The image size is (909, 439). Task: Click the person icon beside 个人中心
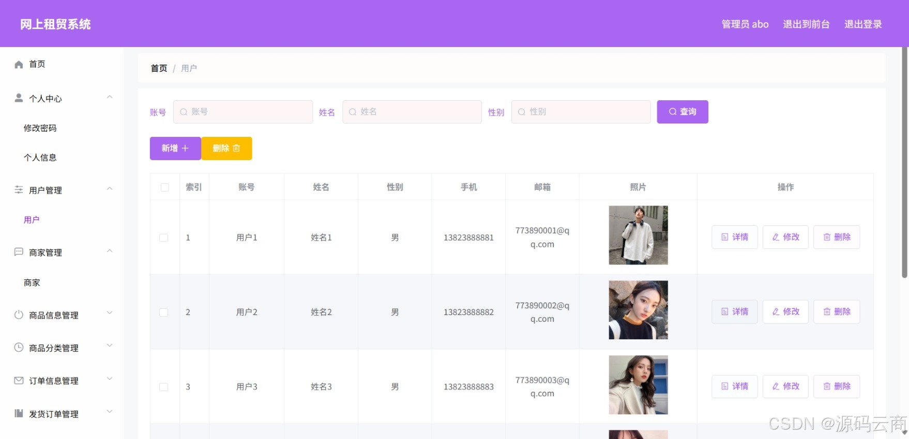click(19, 98)
